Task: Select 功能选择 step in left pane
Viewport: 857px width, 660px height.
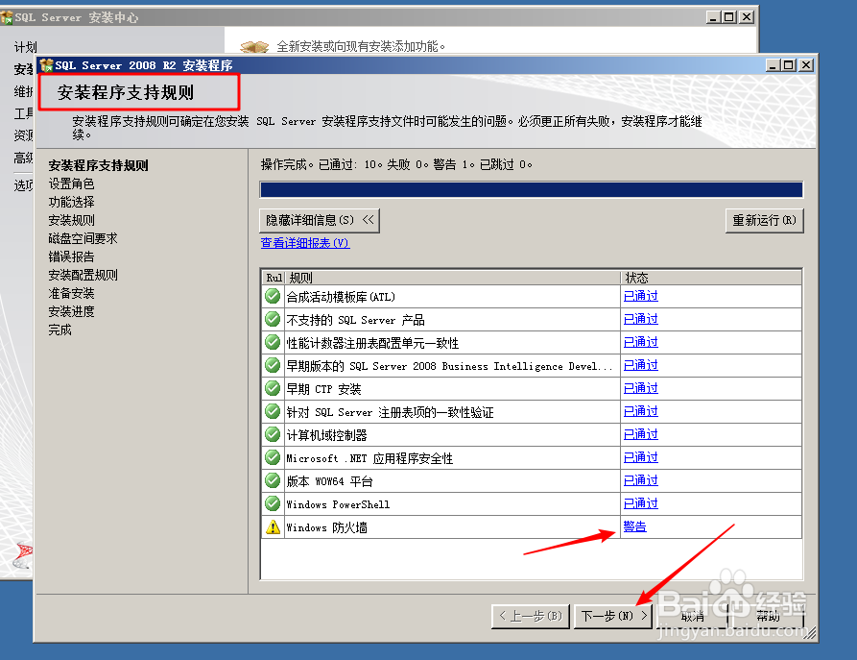Action: coord(71,202)
